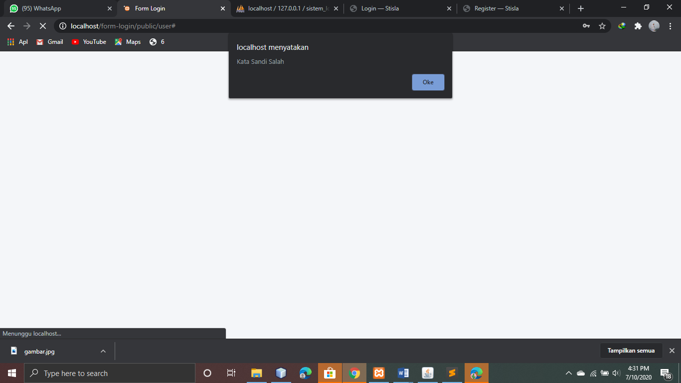Close the WhatsApp tab
This screenshot has height=383, width=681.
pyautogui.click(x=110, y=8)
